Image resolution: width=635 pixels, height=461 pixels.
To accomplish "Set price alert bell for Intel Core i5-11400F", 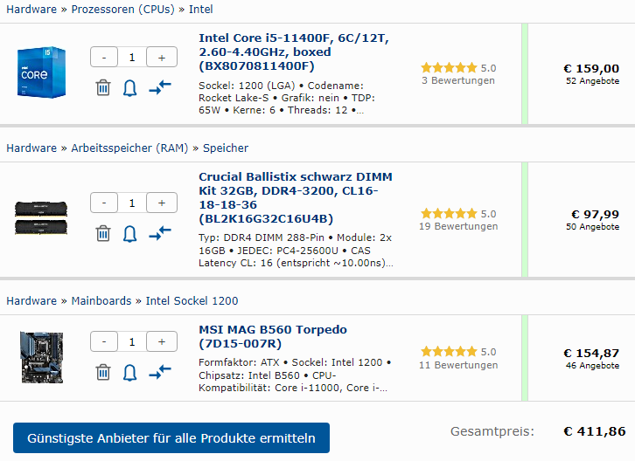I will pos(129,88).
